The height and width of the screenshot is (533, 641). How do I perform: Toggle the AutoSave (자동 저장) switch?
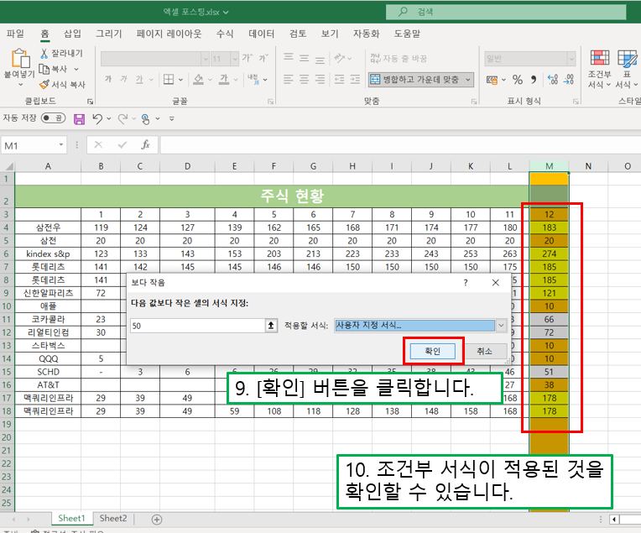53,118
